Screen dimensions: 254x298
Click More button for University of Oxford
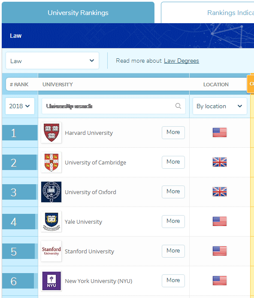(x=173, y=192)
